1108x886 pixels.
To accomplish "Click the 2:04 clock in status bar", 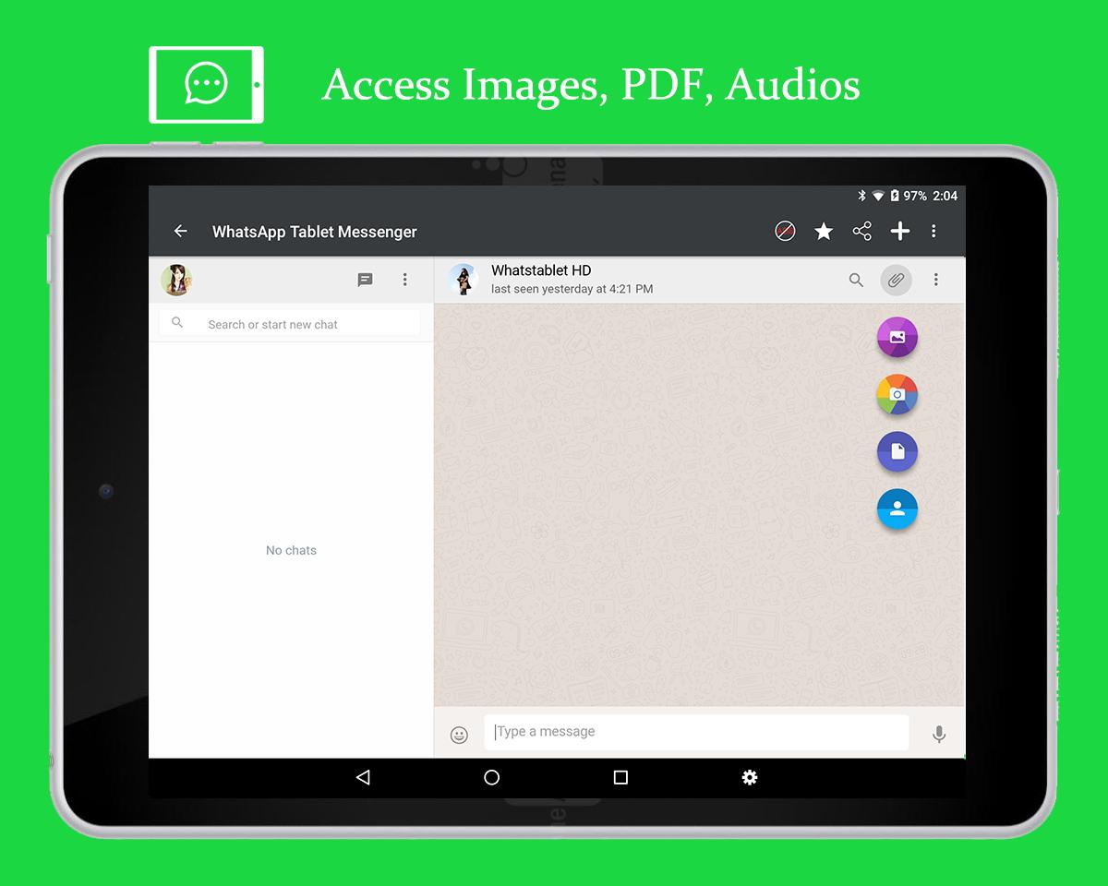I will point(945,196).
